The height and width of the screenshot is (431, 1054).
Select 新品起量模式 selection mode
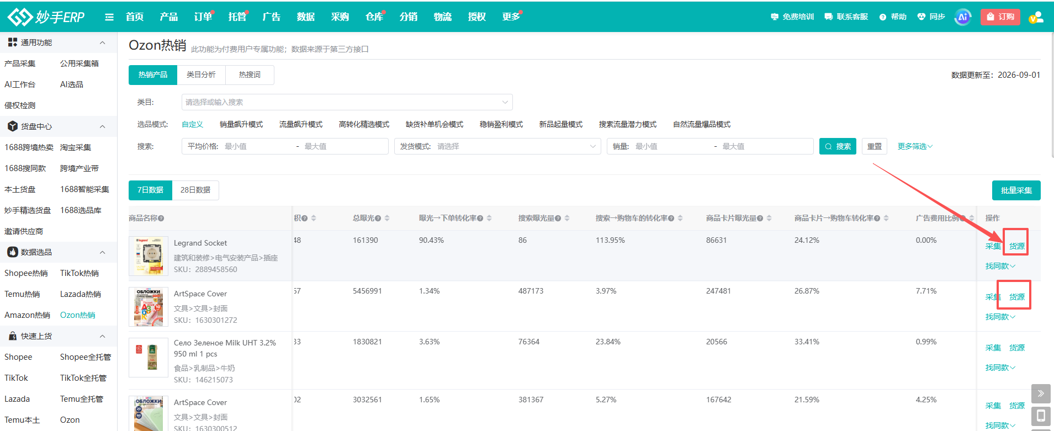coord(561,124)
